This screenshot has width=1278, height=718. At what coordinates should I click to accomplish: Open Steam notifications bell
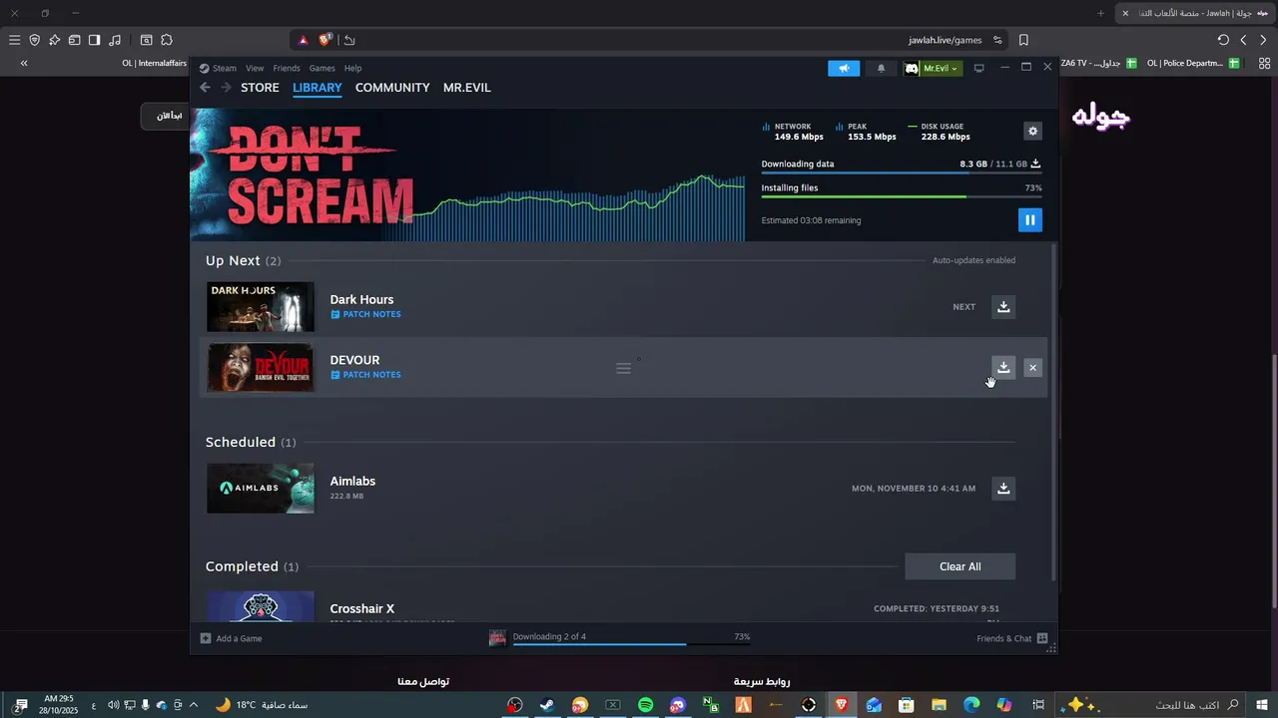point(881,68)
